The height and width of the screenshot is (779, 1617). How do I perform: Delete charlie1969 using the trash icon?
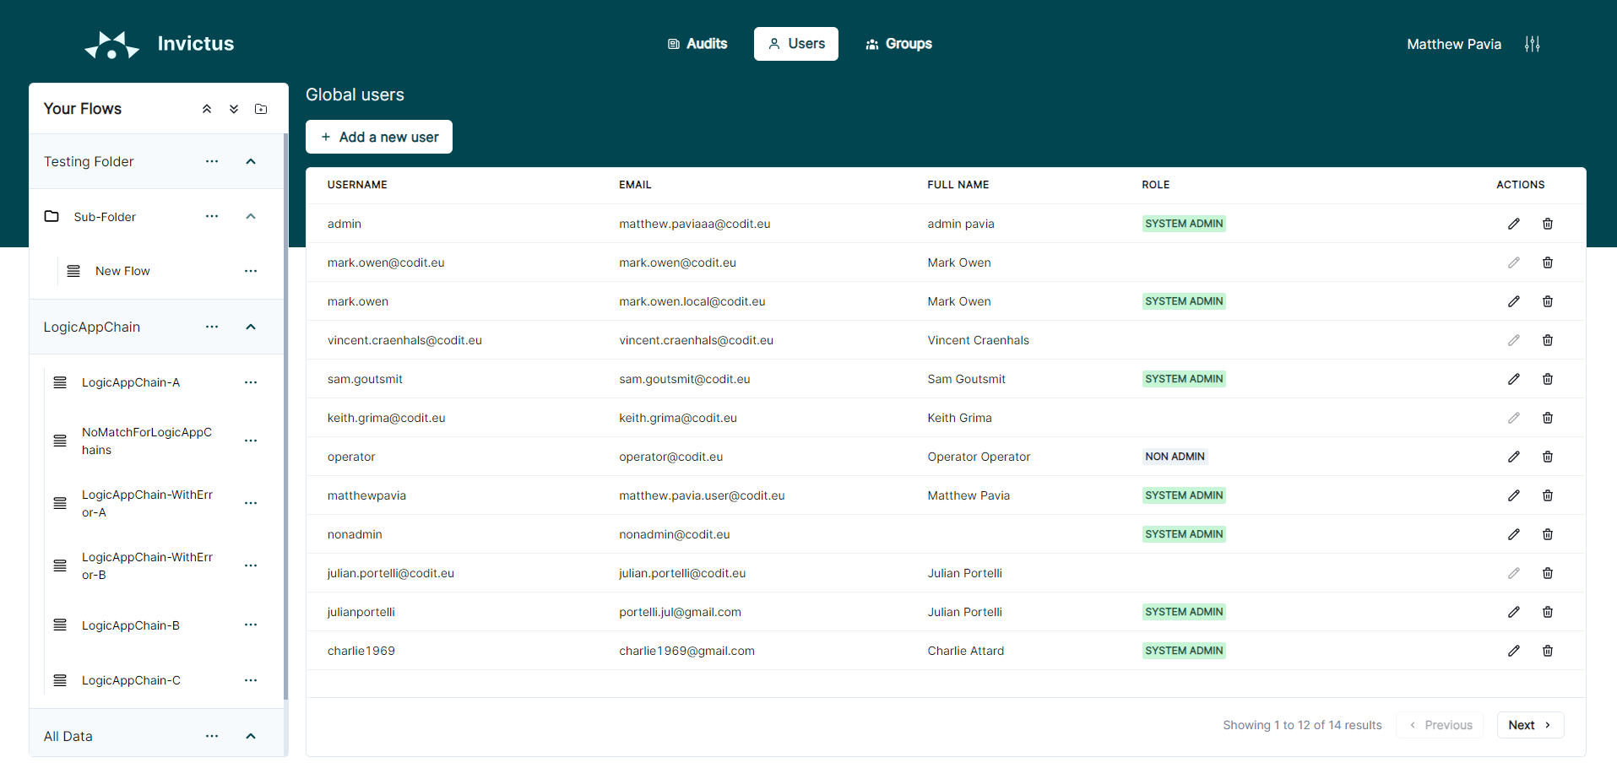pos(1548,651)
